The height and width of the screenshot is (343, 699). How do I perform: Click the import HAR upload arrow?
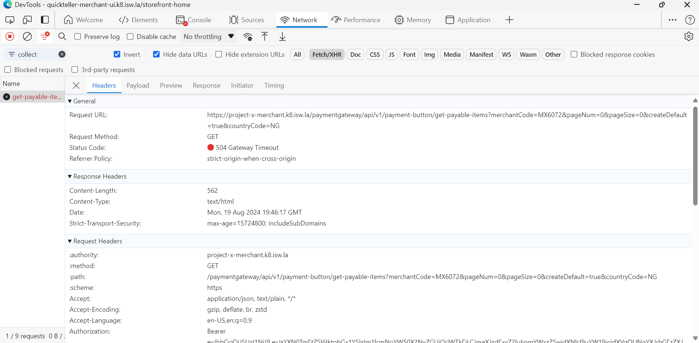tap(265, 36)
